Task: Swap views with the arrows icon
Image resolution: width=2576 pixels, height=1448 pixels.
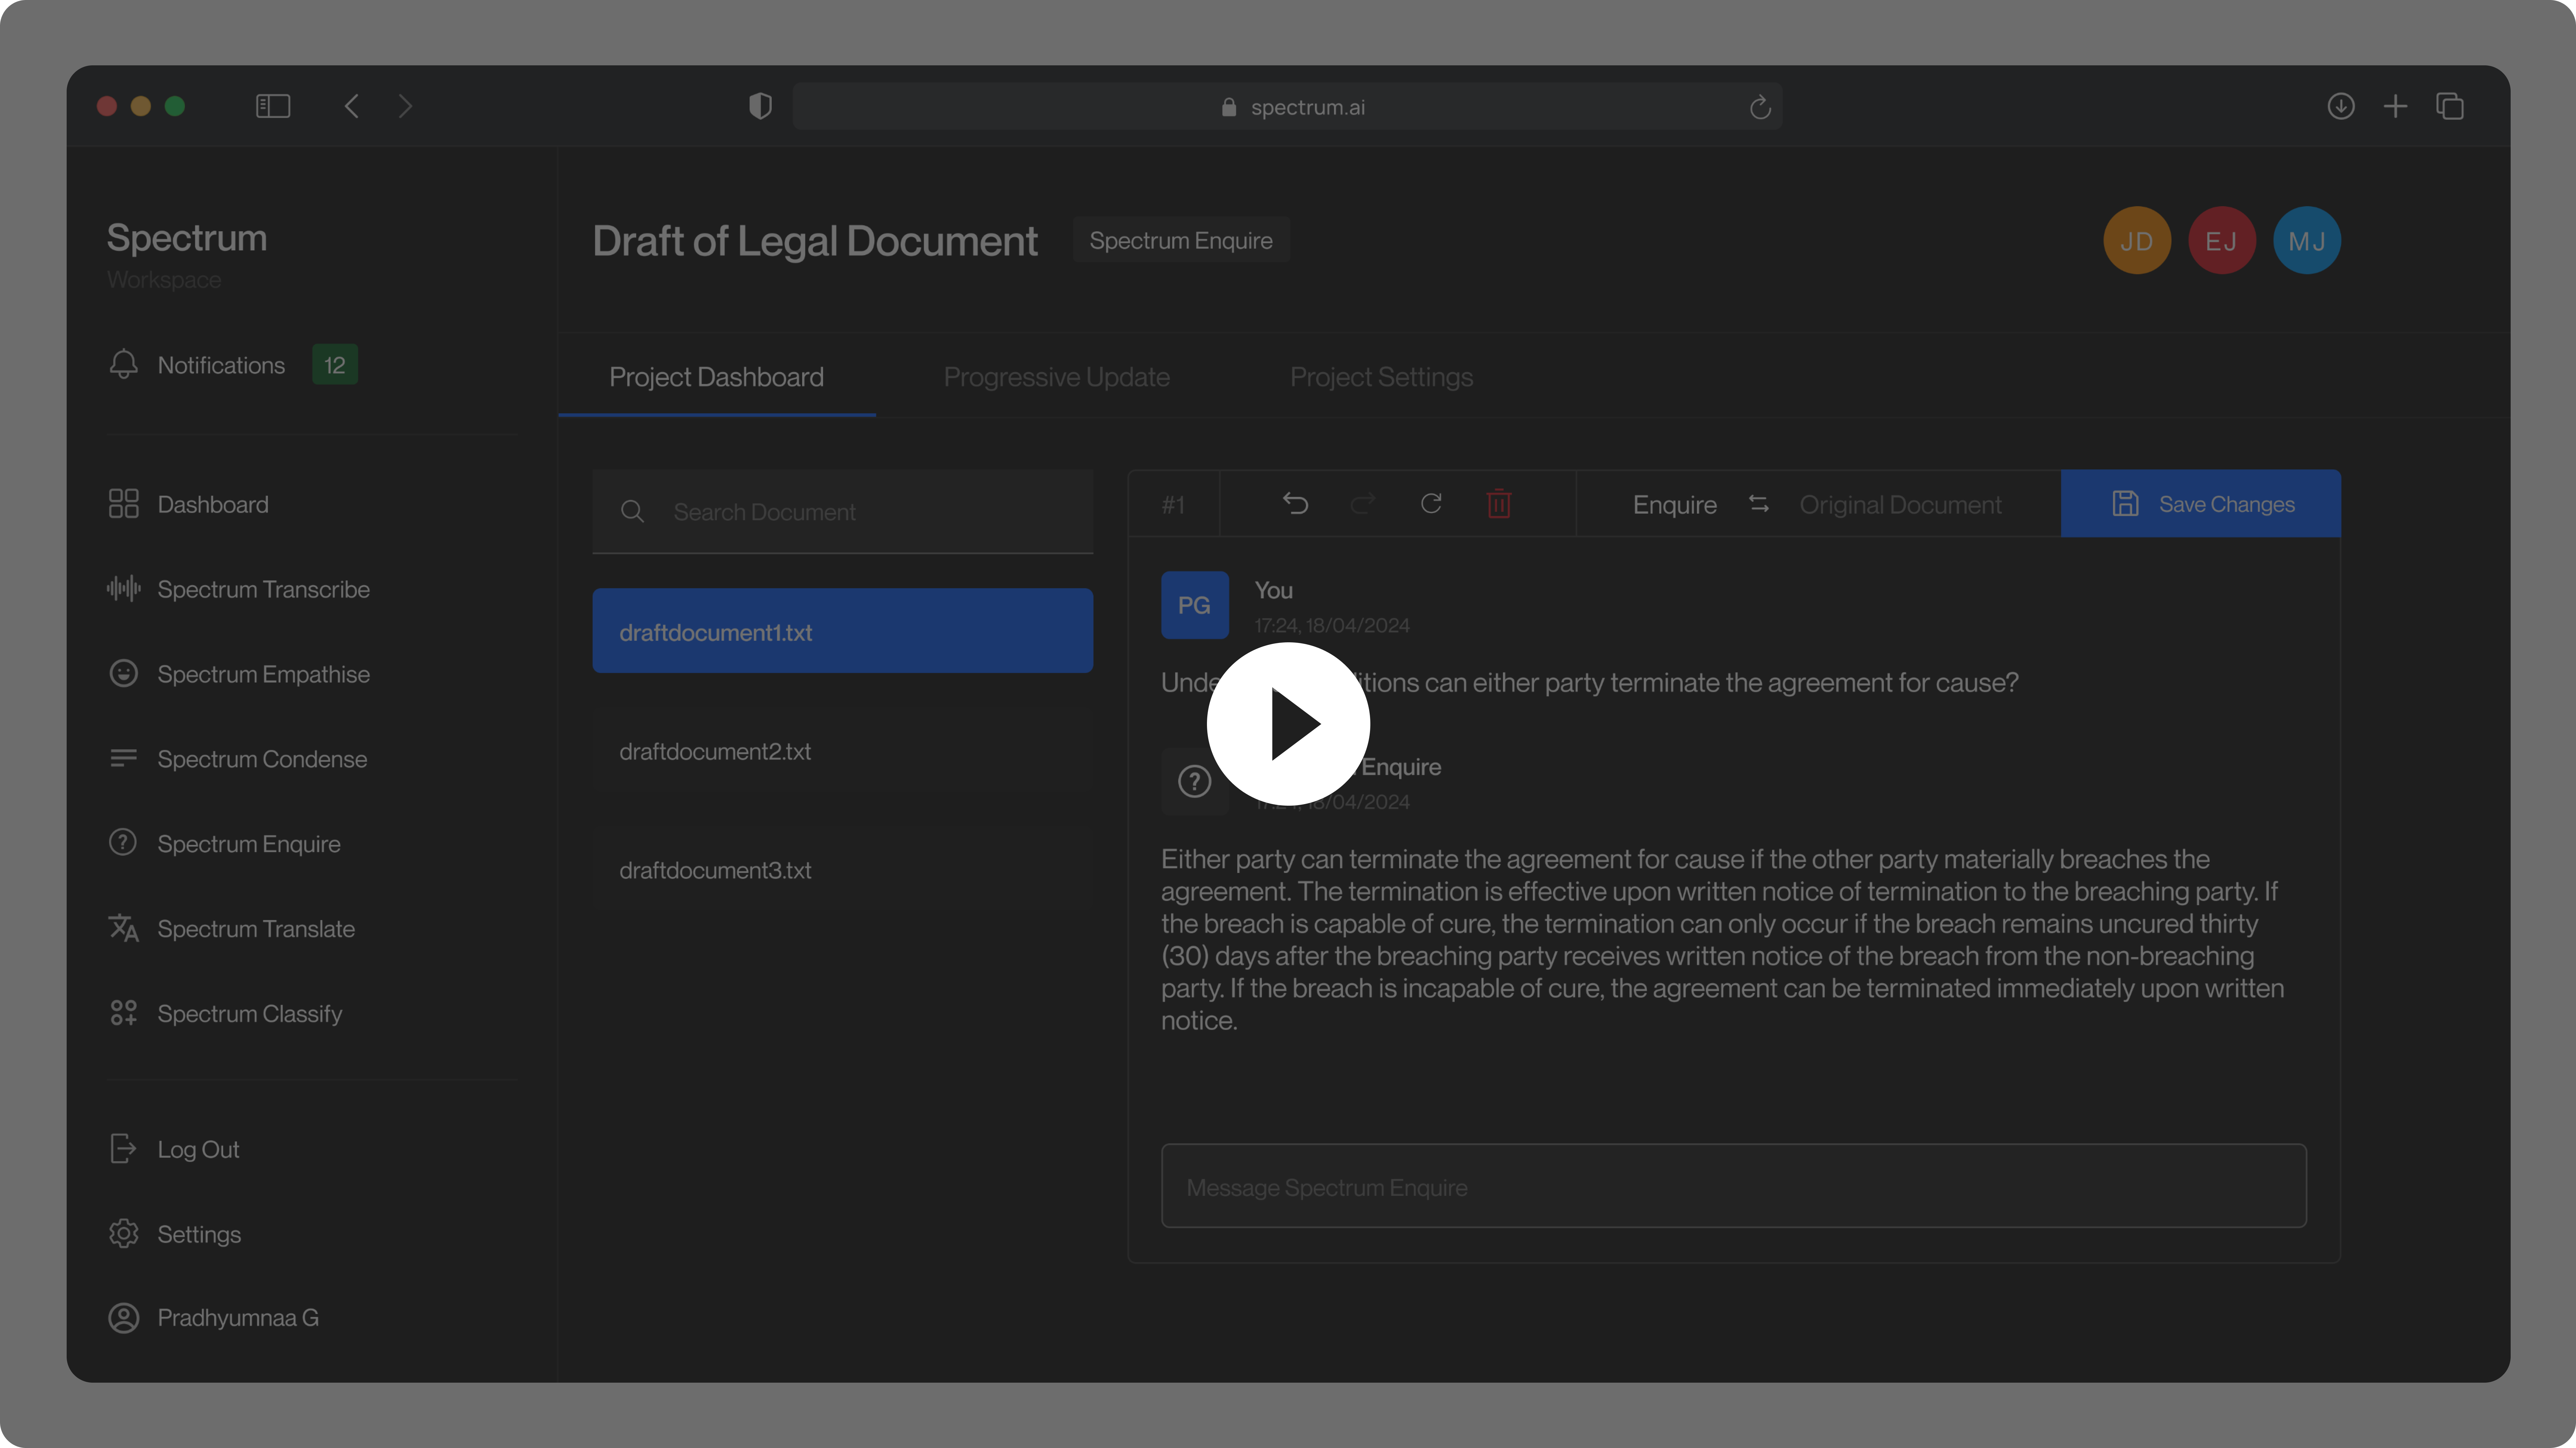Action: tap(1759, 504)
